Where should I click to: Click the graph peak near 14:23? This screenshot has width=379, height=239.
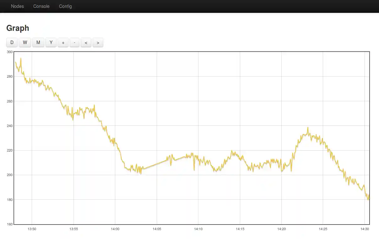[308, 128]
